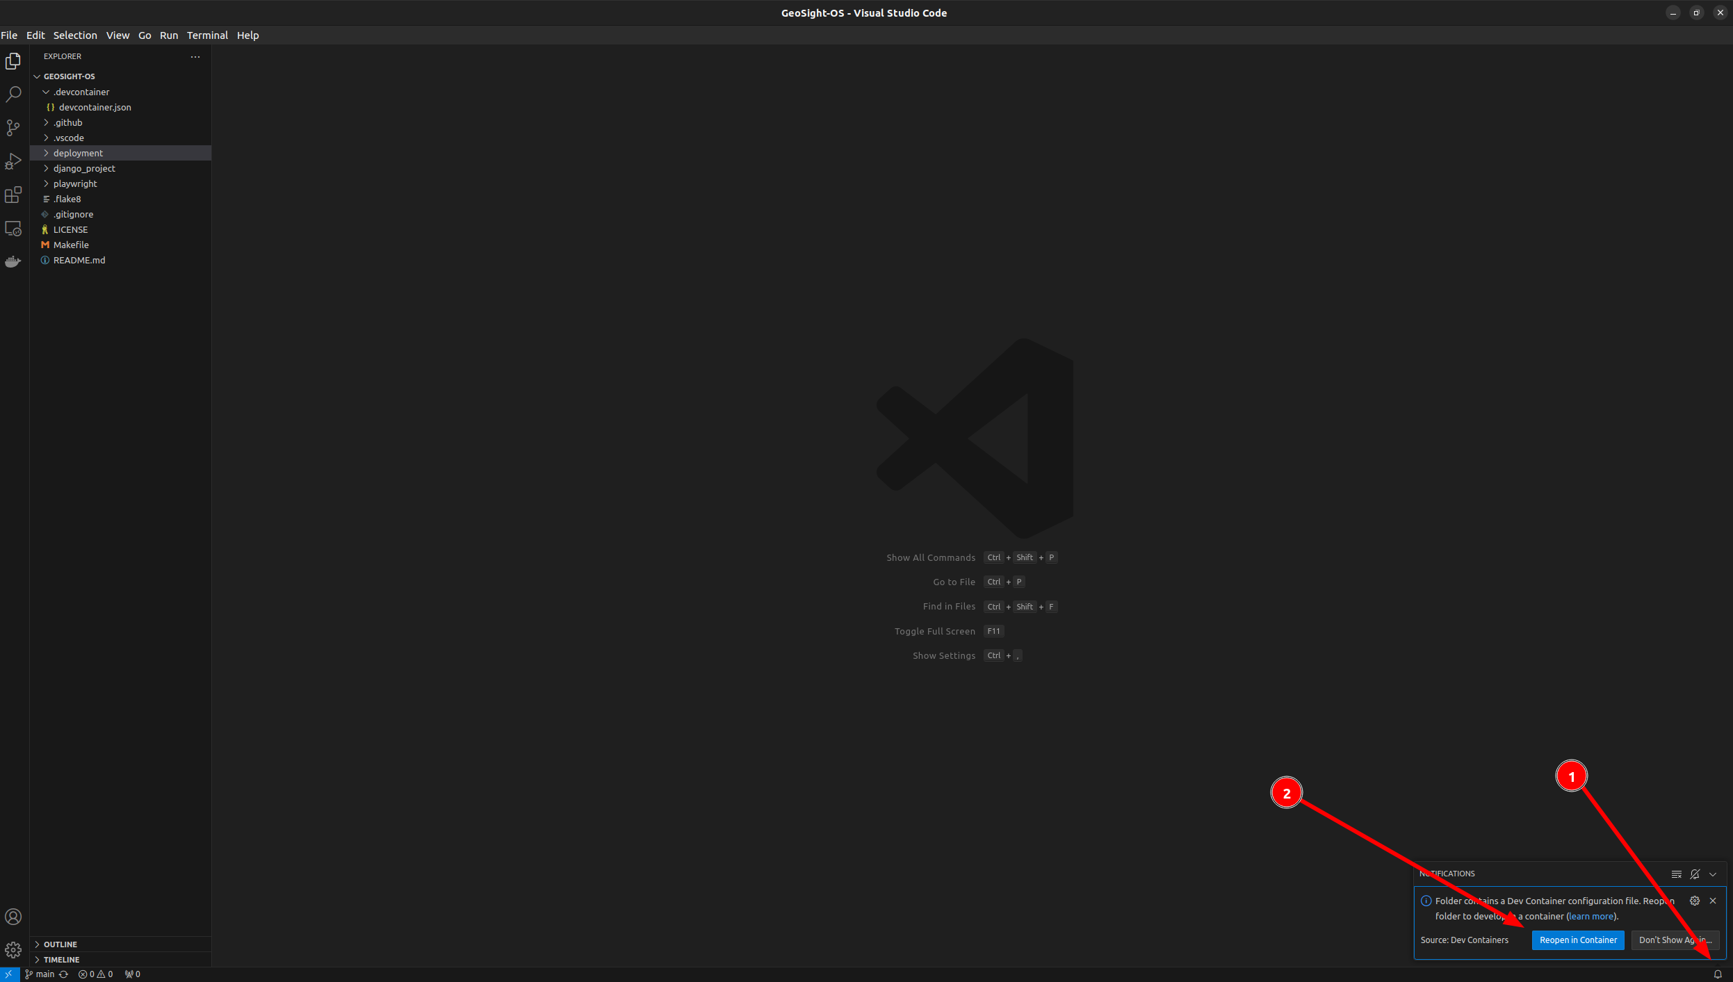Open the Help menu
This screenshot has width=1733, height=982.
pos(247,35)
